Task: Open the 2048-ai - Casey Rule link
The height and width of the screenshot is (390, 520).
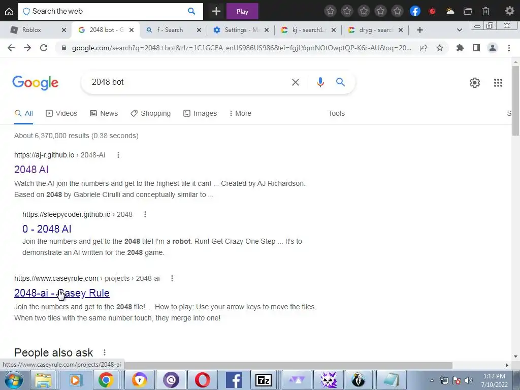Action: point(61,293)
